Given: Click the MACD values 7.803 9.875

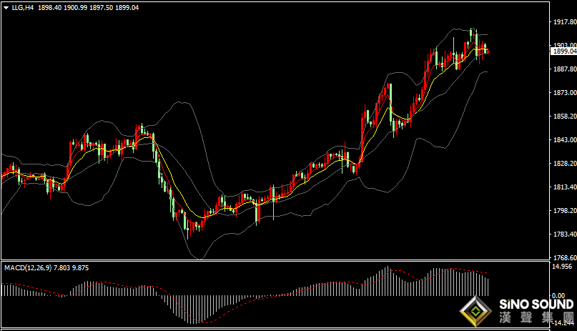Looking at the screenshot, I should 71,268.
